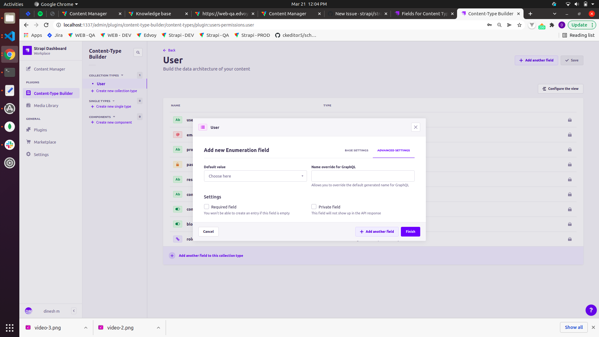The width and height of the screenshot is (599, 337).
Task: Open the Default value dropdown
Action: (x=255, y=176)
